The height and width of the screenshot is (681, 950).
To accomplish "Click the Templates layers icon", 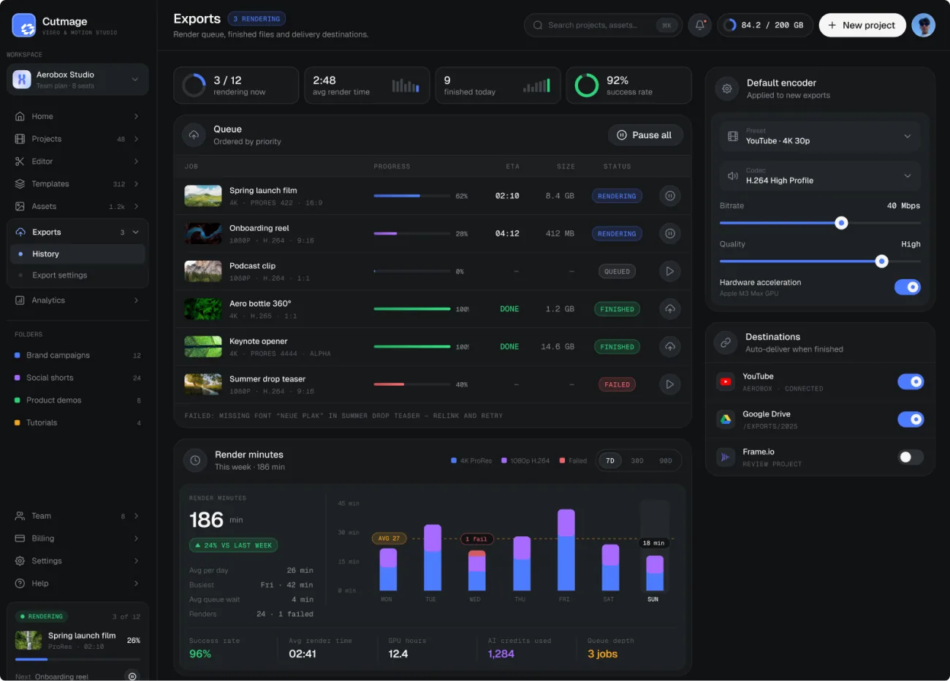I will click(x=20, y=184).
